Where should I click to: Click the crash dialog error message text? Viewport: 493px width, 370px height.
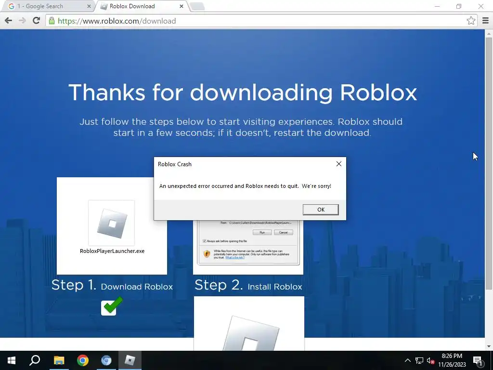point(245,186)
